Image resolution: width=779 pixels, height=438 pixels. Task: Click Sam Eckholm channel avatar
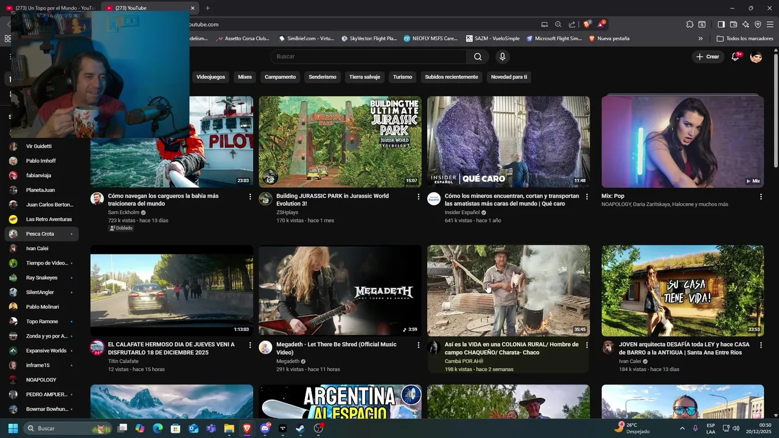tap(97, 199)
